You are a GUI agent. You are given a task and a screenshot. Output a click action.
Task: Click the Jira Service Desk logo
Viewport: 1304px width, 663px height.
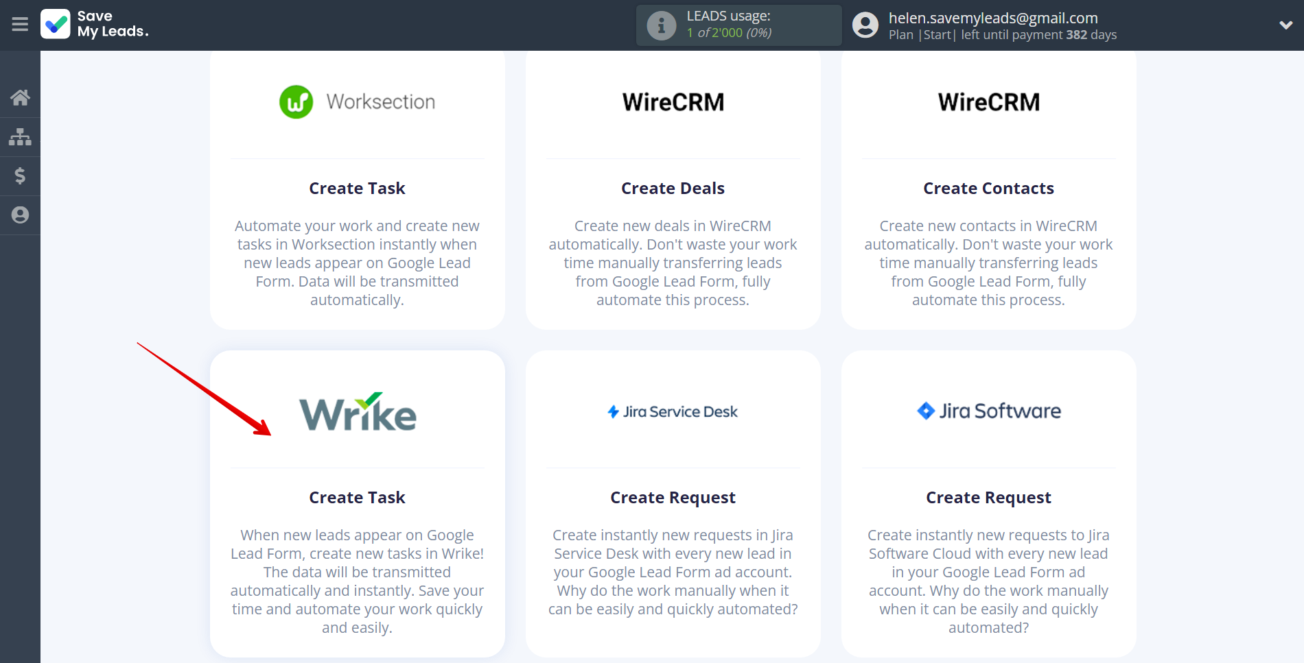[x=673, y=411]
